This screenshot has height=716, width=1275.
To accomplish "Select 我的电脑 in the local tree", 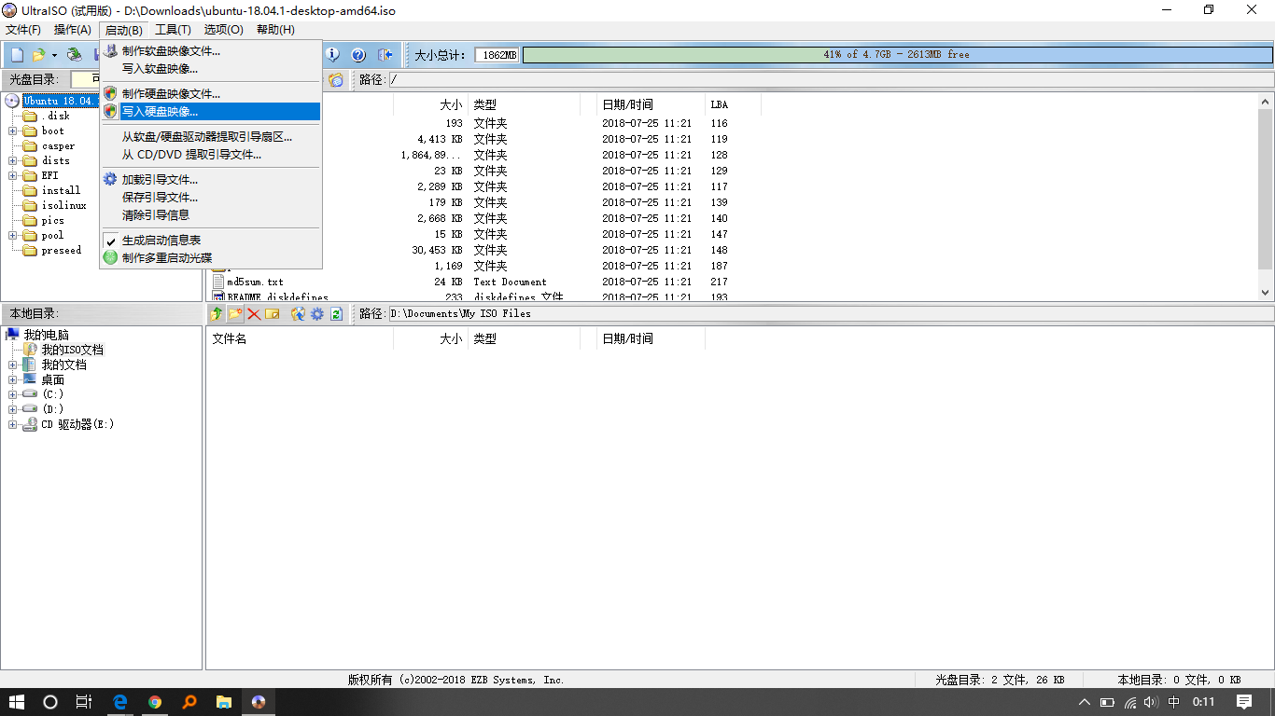I will [x=47, y=336].
